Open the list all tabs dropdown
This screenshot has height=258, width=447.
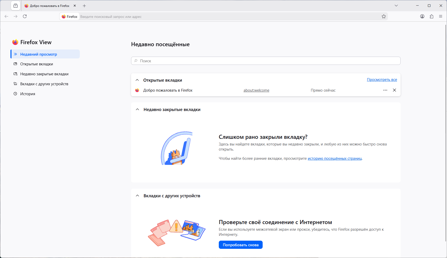click(x=396, y=6)
